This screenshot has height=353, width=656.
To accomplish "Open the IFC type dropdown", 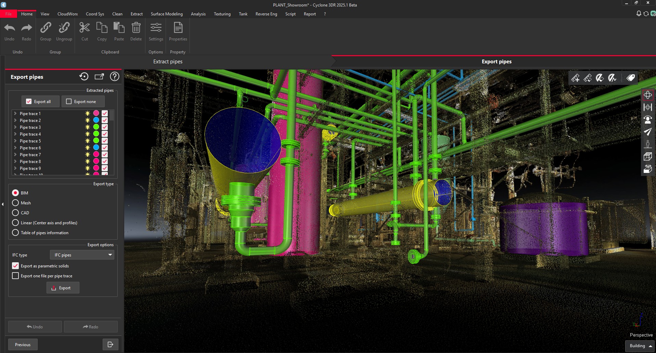I will pos(81,255).
